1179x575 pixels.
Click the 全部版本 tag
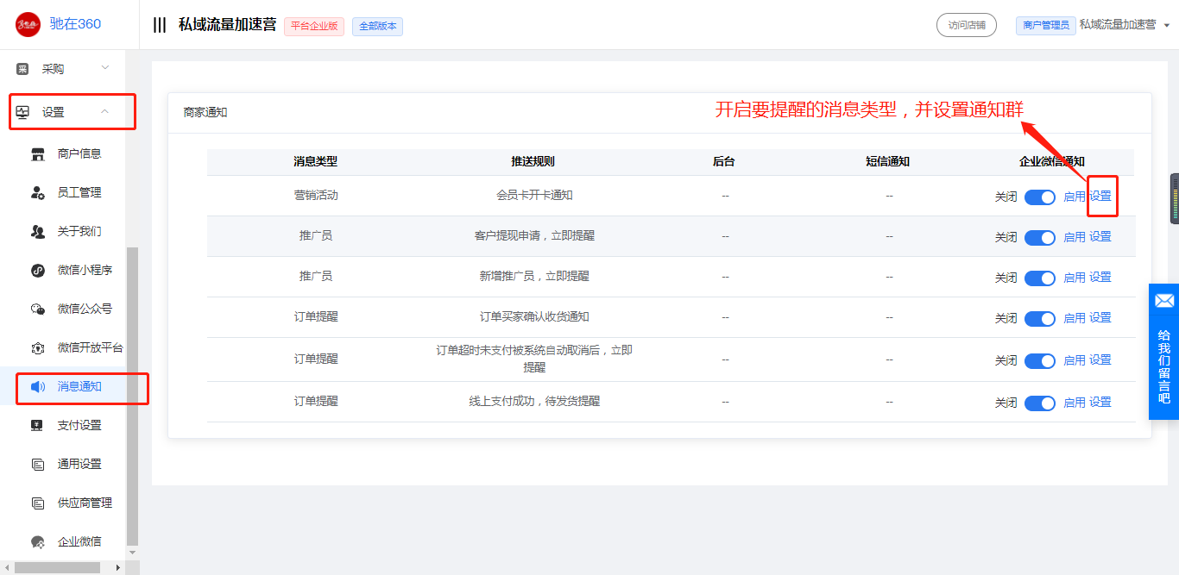377,26
